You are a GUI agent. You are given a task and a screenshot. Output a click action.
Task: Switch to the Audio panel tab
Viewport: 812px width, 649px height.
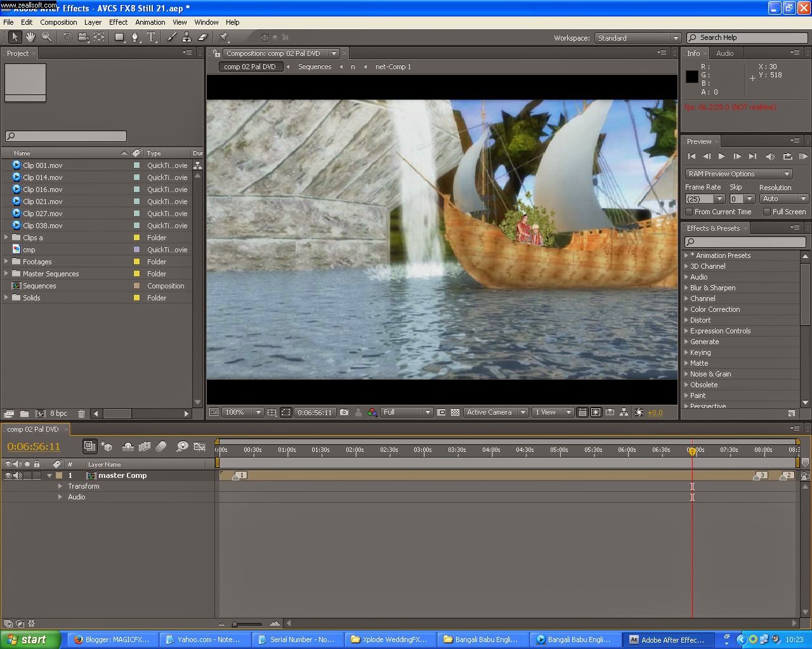[x=724, y=53]
